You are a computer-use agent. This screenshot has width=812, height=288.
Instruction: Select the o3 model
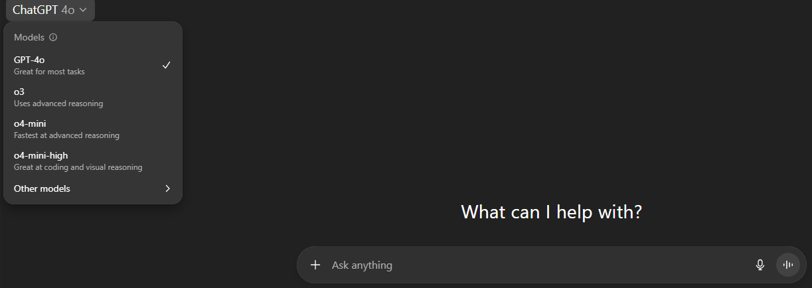tap(93, 97)
